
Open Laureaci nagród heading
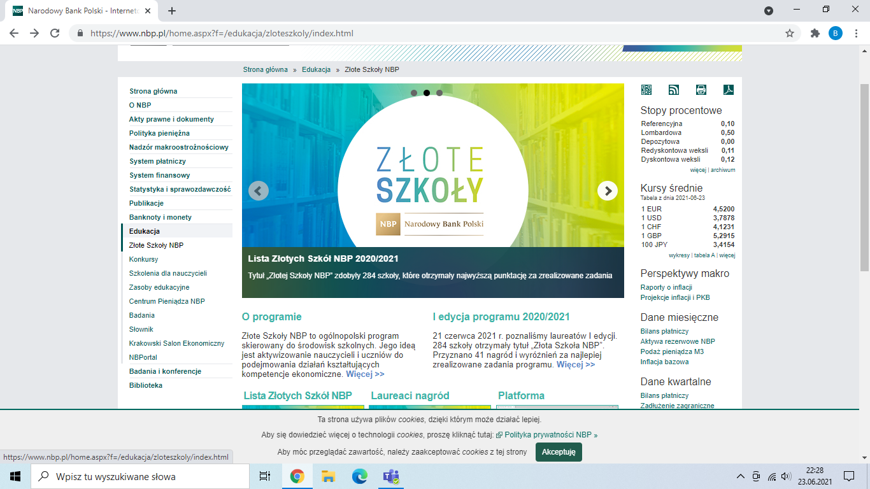(410, 395)
